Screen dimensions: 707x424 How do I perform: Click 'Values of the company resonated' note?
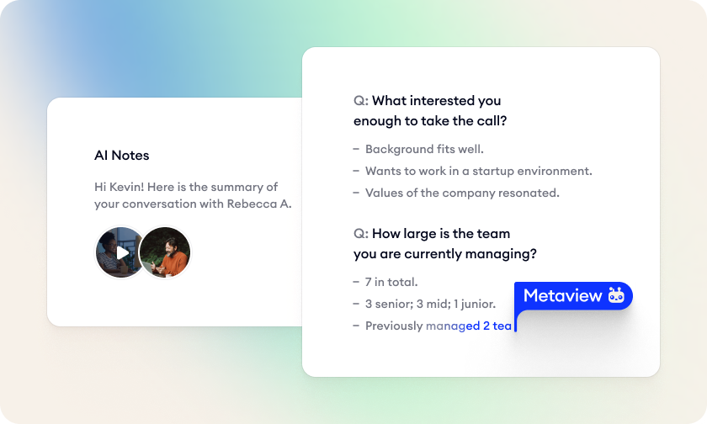point(462,193)
